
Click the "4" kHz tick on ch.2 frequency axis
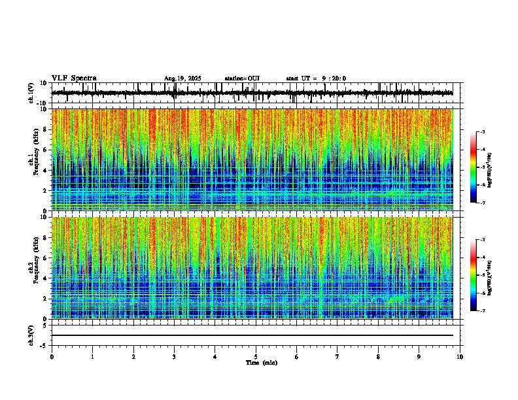point(45,278)
